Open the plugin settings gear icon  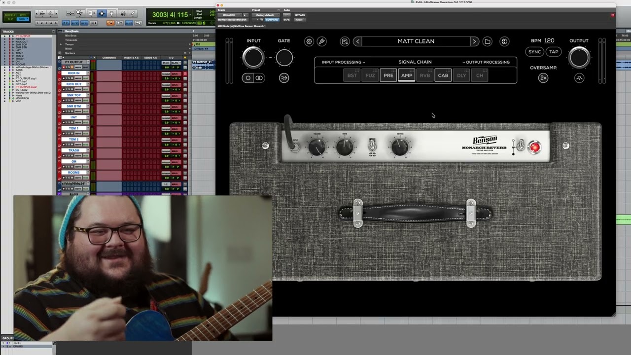coord(309,41)
